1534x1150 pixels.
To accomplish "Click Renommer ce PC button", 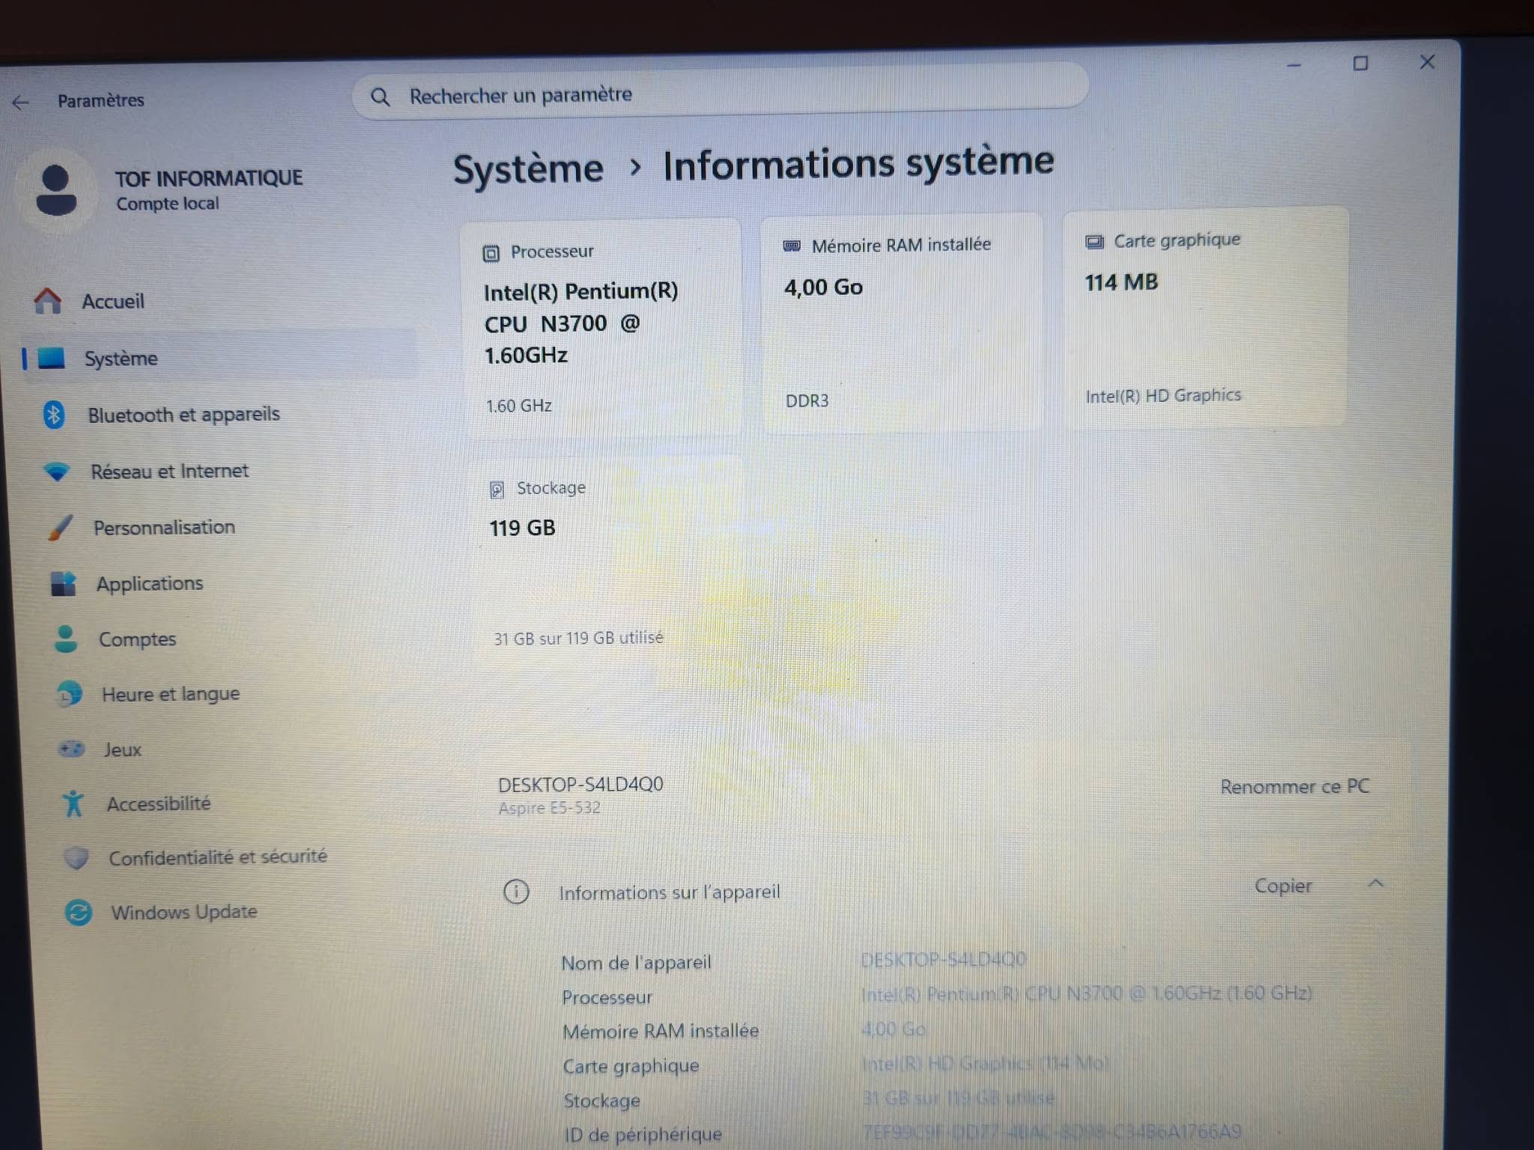I will point(1295,786).
